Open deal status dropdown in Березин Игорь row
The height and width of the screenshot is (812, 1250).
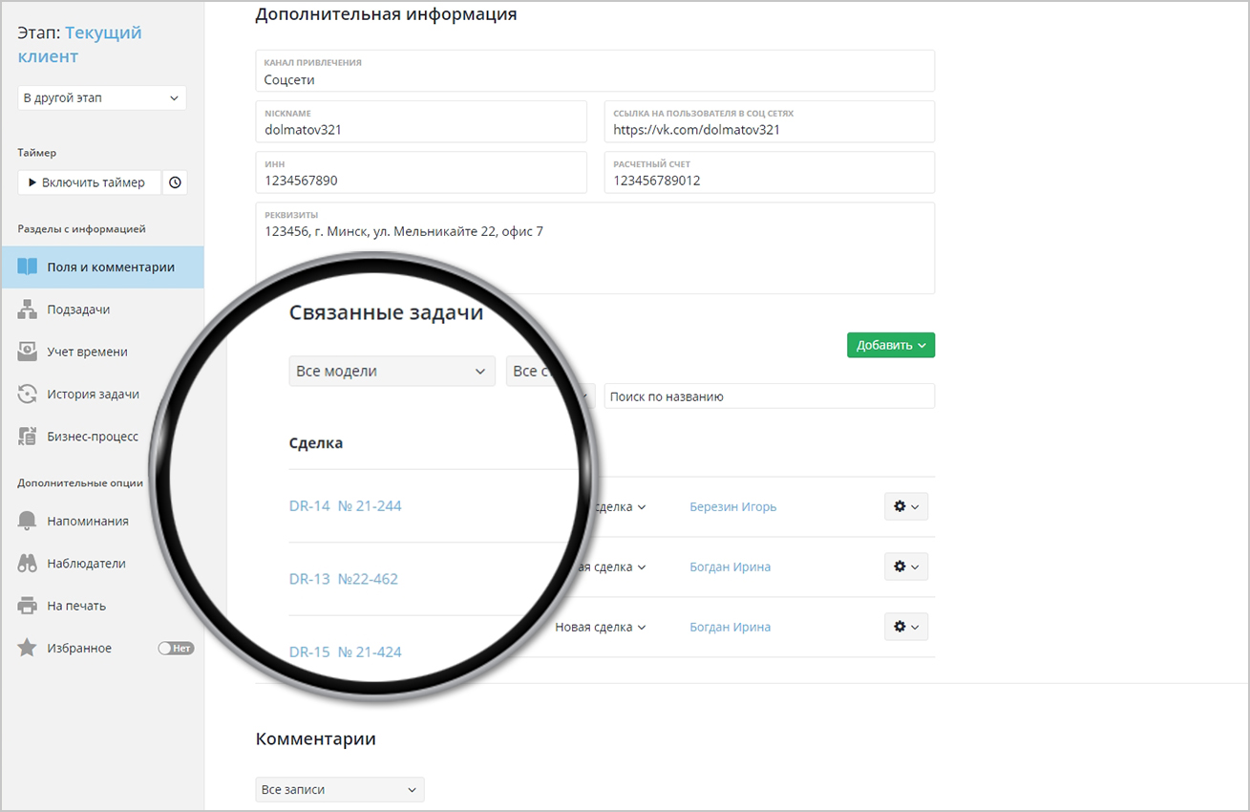[x=619, y=506]
